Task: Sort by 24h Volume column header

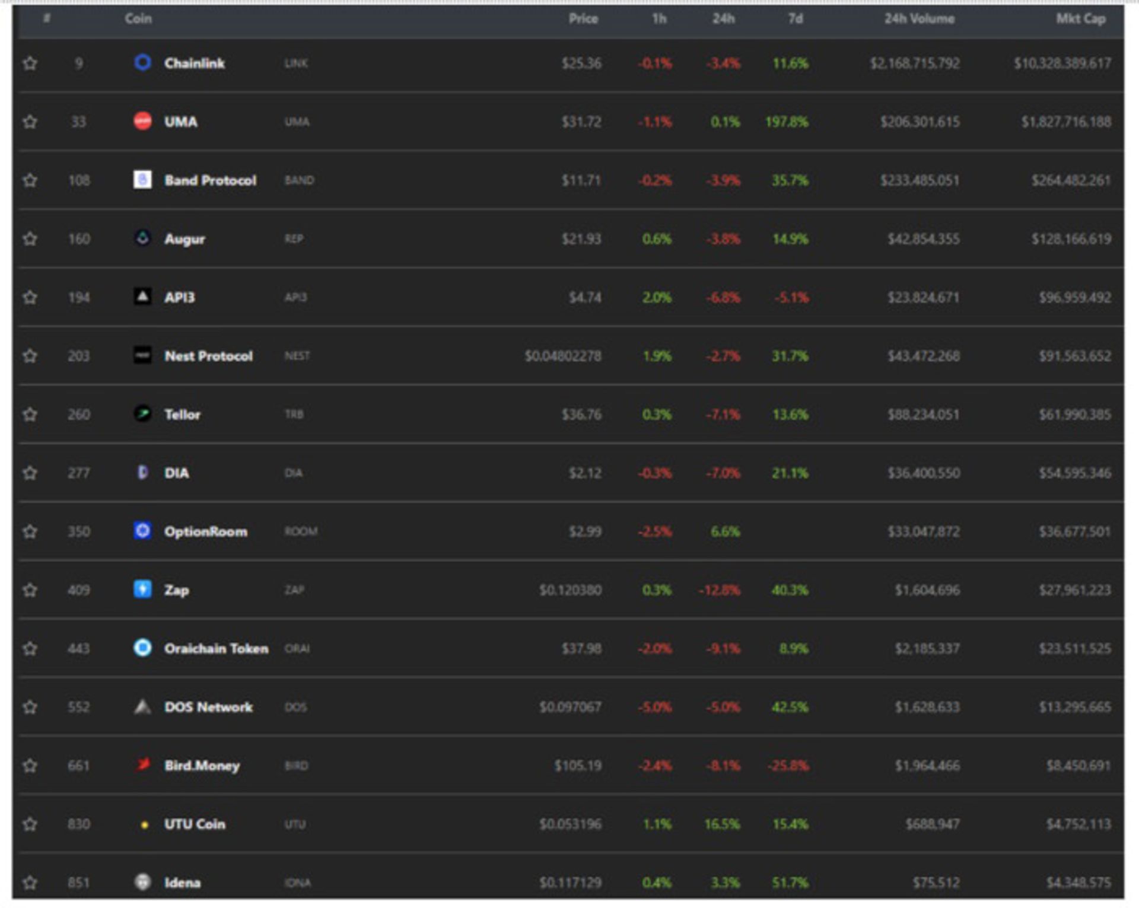Action: pyautogui.click(x=919, y=19)
